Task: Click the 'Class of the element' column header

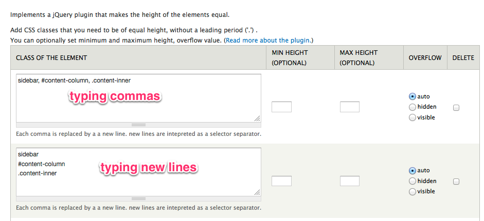Action: [x=51, y=58]
